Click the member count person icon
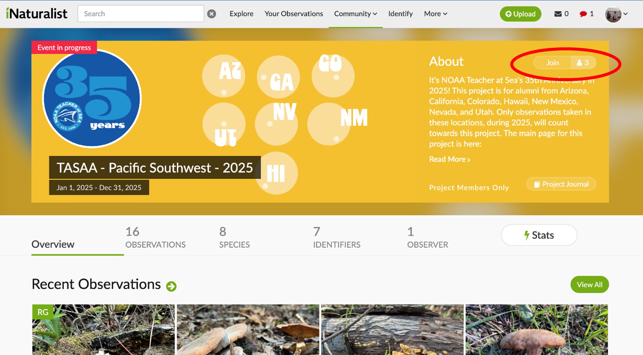643x355 pixels. click(579, 63)
